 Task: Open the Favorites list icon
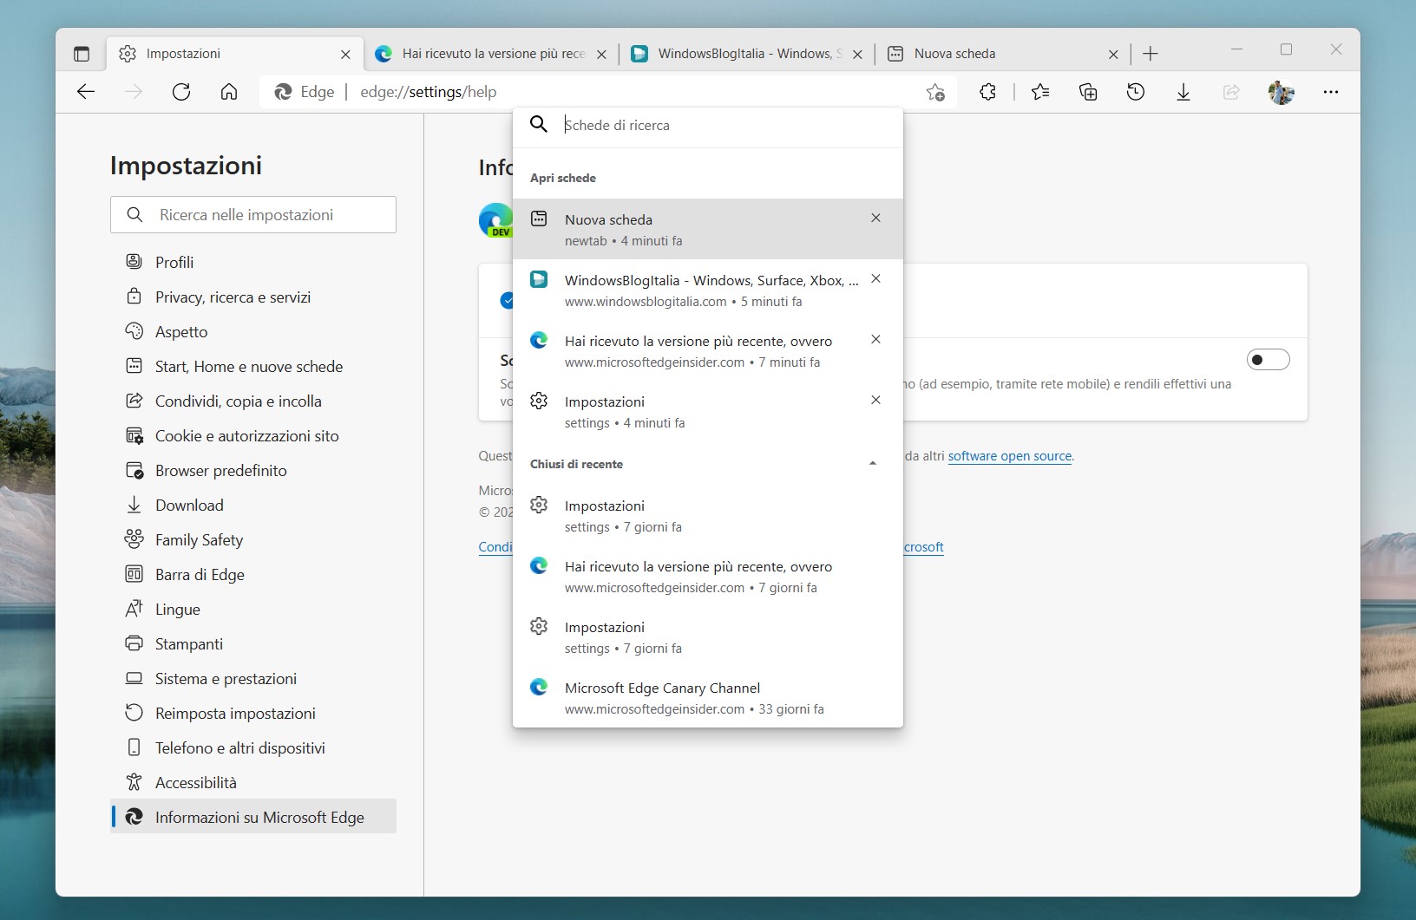1040,92
